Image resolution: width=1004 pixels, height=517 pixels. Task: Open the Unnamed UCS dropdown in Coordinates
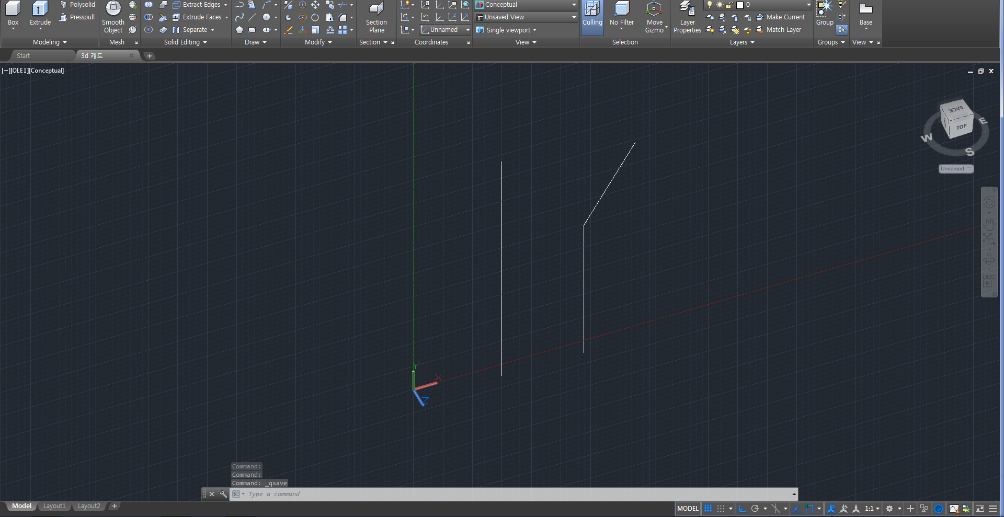click(445, 30)
